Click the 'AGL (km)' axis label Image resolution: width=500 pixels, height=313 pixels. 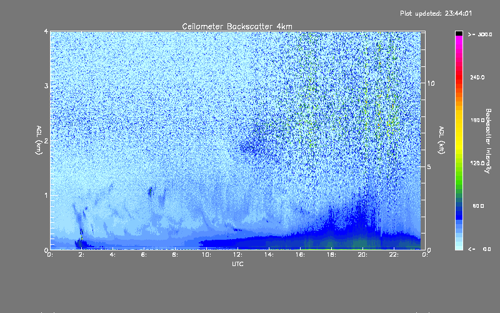pos(39,140)
